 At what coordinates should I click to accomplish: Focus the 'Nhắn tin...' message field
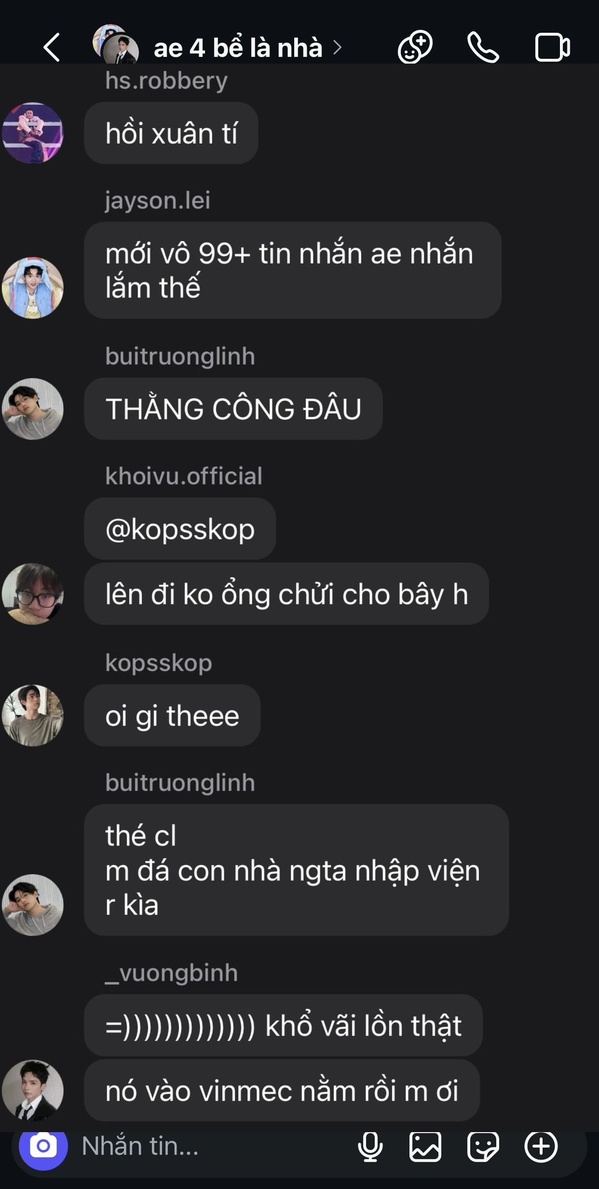click(x=211, y=1146)
